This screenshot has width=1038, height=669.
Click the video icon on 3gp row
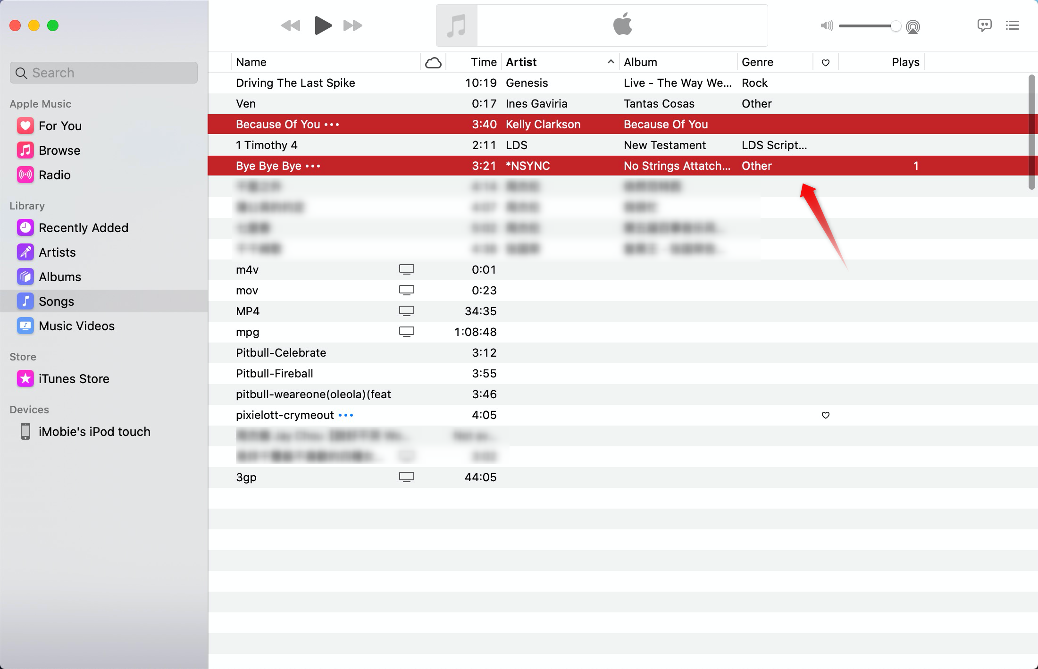point(407,477)
